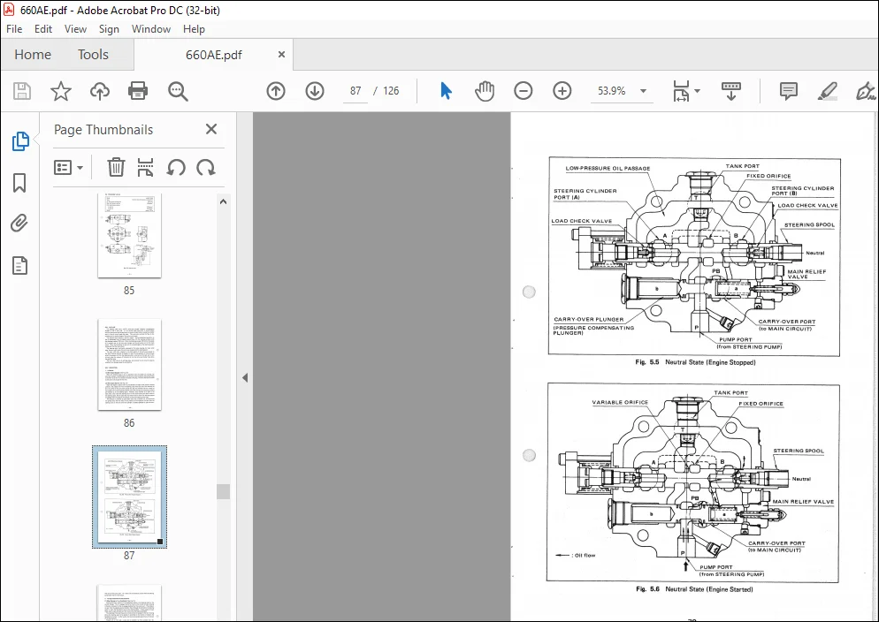Delete selected page with trash icon
879x622 pixels.
(116, 167)
